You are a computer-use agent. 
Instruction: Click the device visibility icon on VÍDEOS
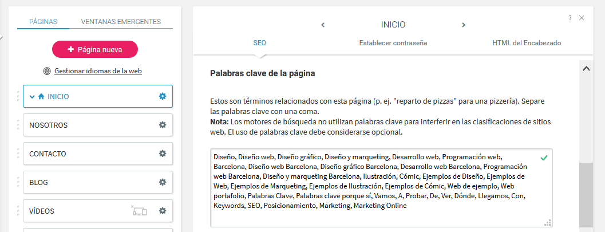139,211
